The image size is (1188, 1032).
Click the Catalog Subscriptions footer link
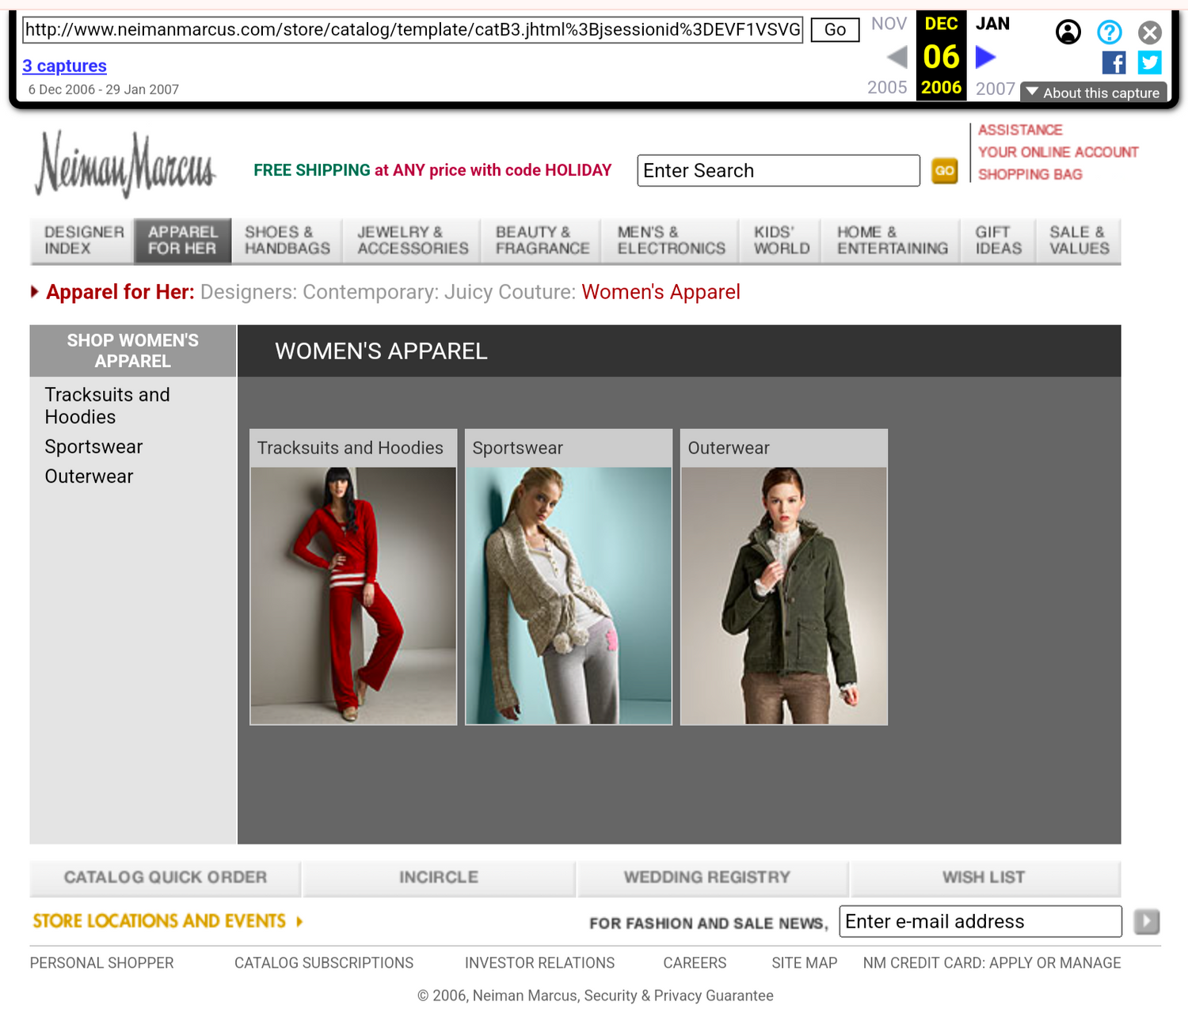coord(324,963)
